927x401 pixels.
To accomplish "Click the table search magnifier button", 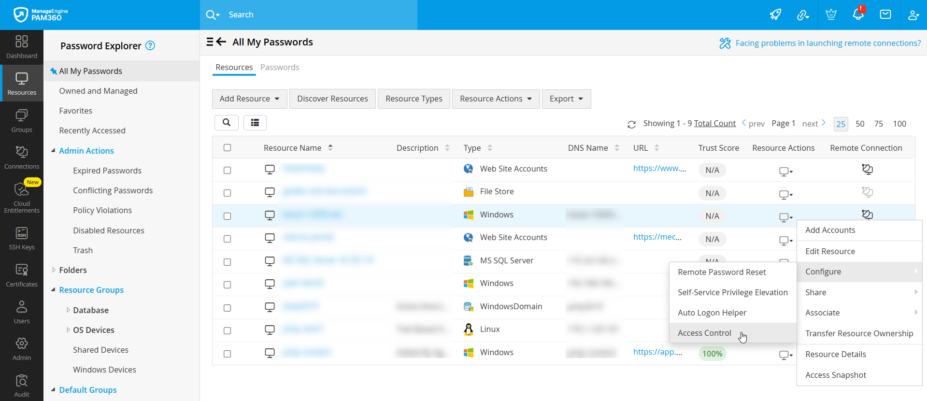I will tap(227, 123).
